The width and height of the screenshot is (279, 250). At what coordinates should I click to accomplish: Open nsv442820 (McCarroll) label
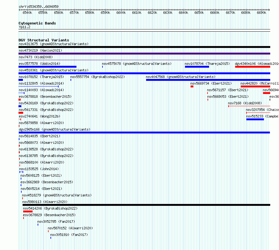point(260,83)
